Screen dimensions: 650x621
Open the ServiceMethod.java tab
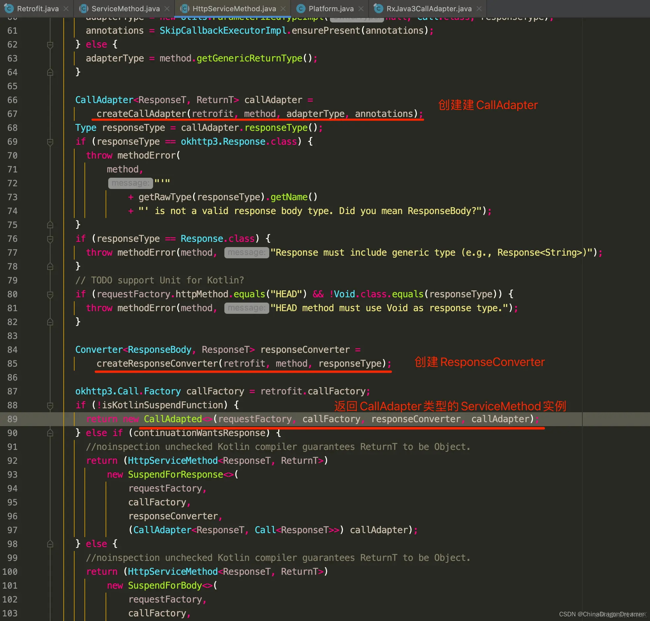125,9
